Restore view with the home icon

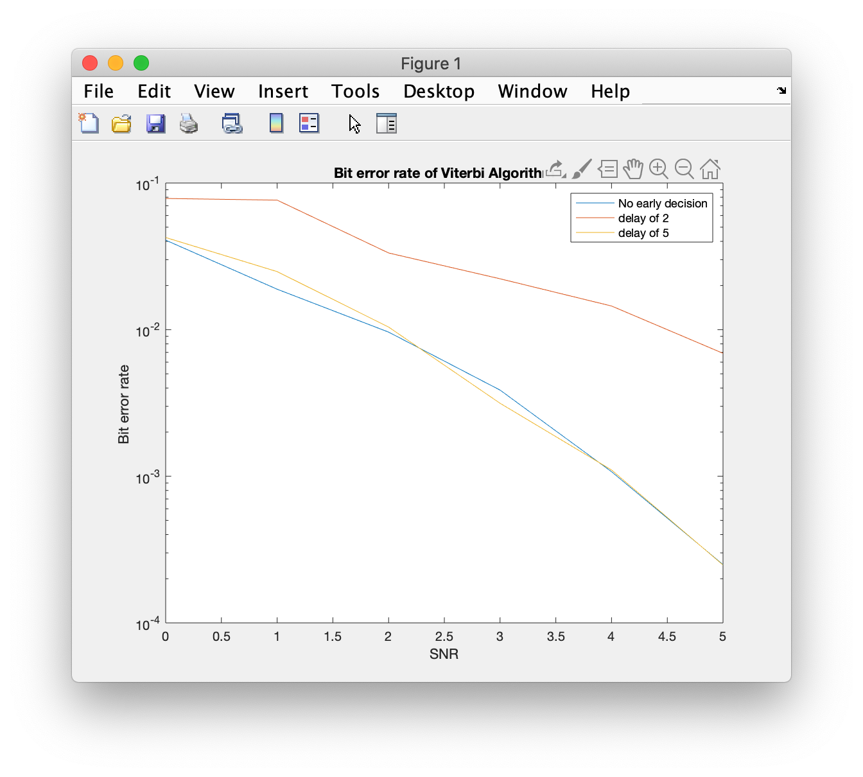click(x=710, y=169)
